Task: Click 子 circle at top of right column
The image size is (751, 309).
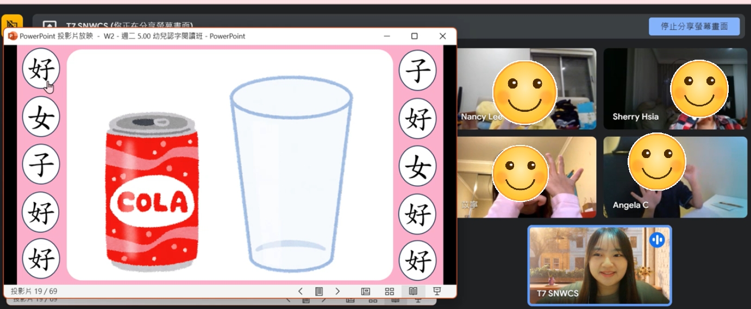Action: 417,70
